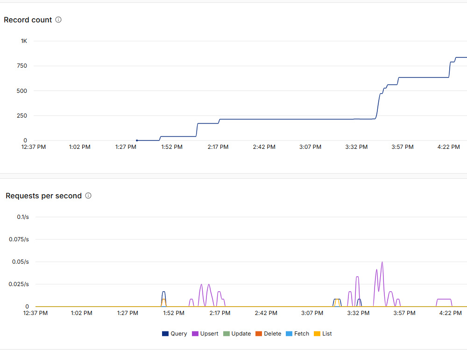Viewport: 467px width, 350px height.
Task: Toggle the Fetch legend entry
Action: point(297,334)
